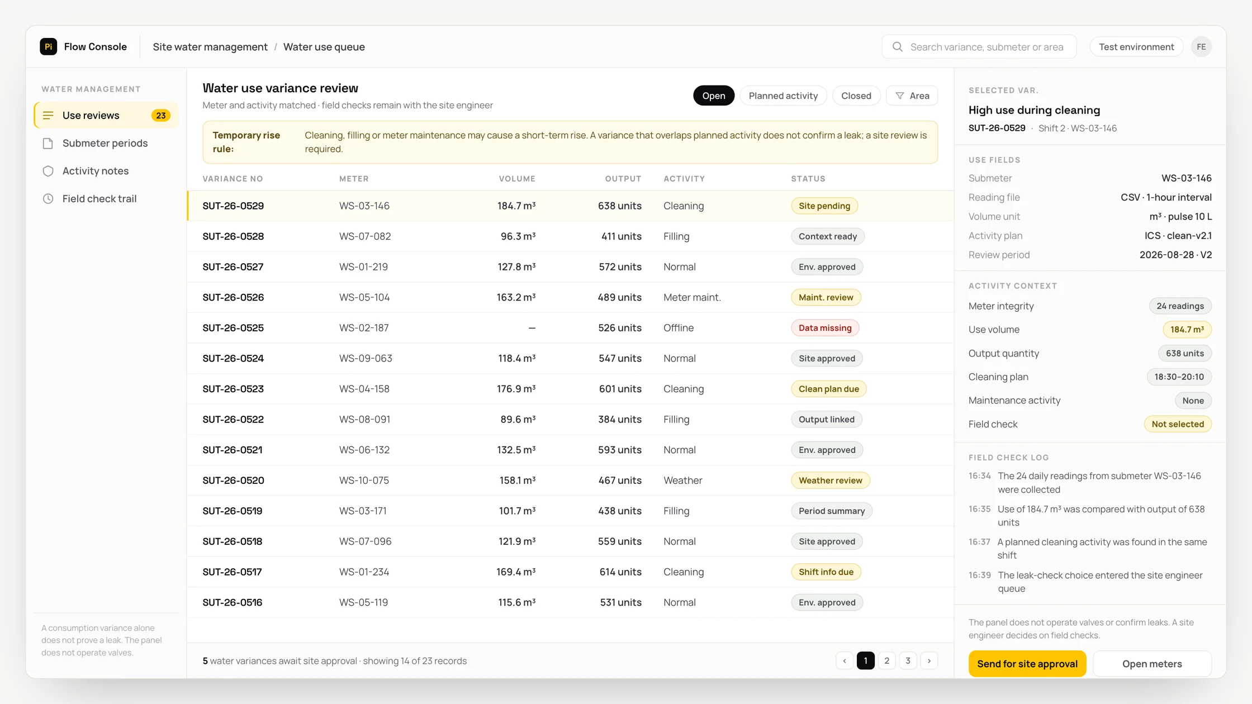Click the 18:30–20:10 cleaning plan chip
The image size is (1252, 704).
pos(1179,377)
